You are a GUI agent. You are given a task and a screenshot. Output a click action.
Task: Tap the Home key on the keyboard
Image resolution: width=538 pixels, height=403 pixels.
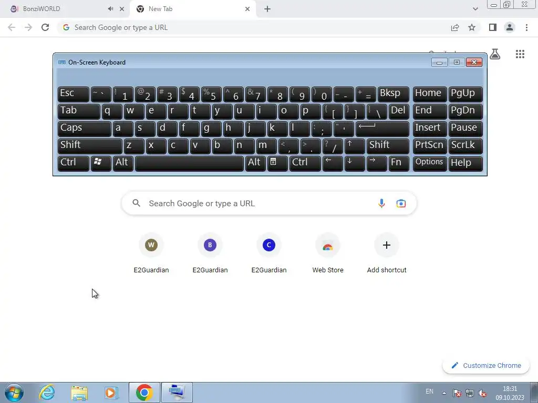click(x=430, y=94)
